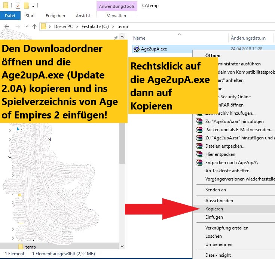Select the Verwalten tab
This screenshot has width=275, height=259.
point(116,16)
